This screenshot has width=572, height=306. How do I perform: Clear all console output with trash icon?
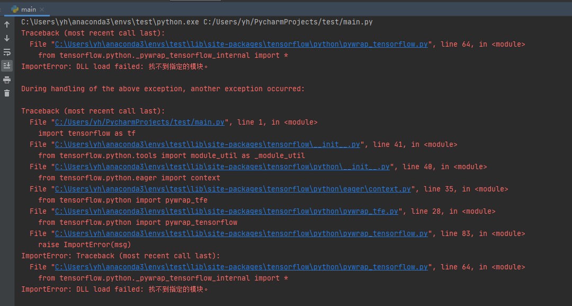click(7, 93)
